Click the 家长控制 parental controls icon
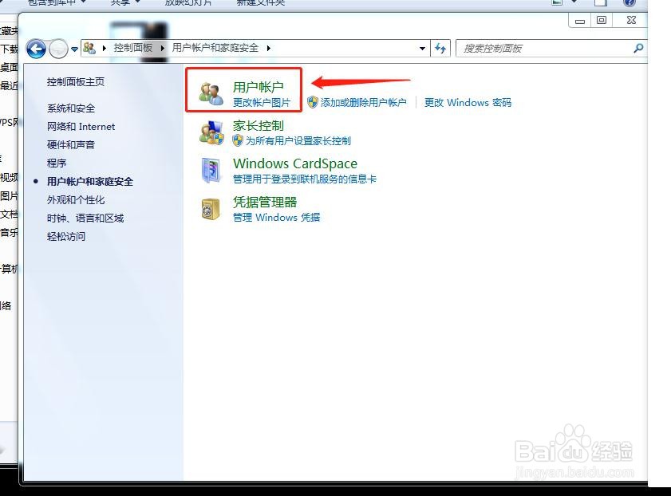 pyautogui.click(x=211, y=132)
